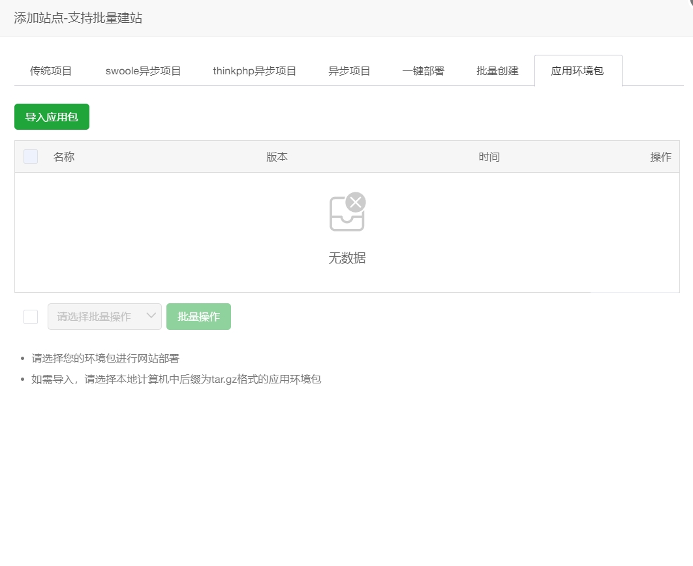Image resolution: width=693 pixels, height=566 pixels.
Task: Switch to the 应用环境包 tab
Action: [578, 70]
